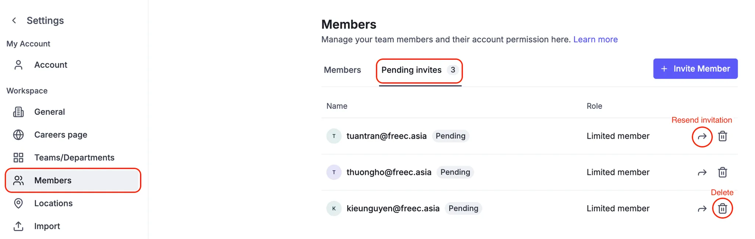Resend invitation to kieunguyen@freec.asia
Image resolution: width=755 pixels, height=239 pixels.
point(702,209)
